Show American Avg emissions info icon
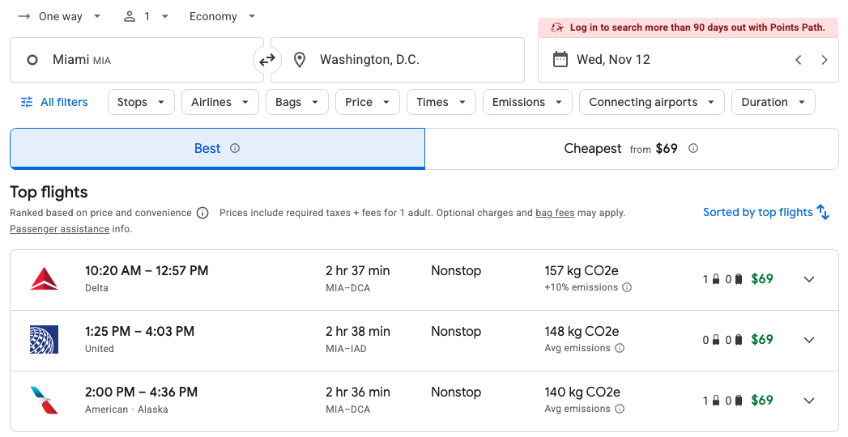This screenshot has width=848, height=437. pos(620,409)
